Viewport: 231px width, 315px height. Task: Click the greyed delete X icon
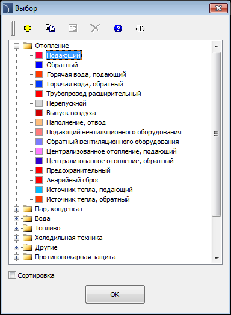pos(95,29)
